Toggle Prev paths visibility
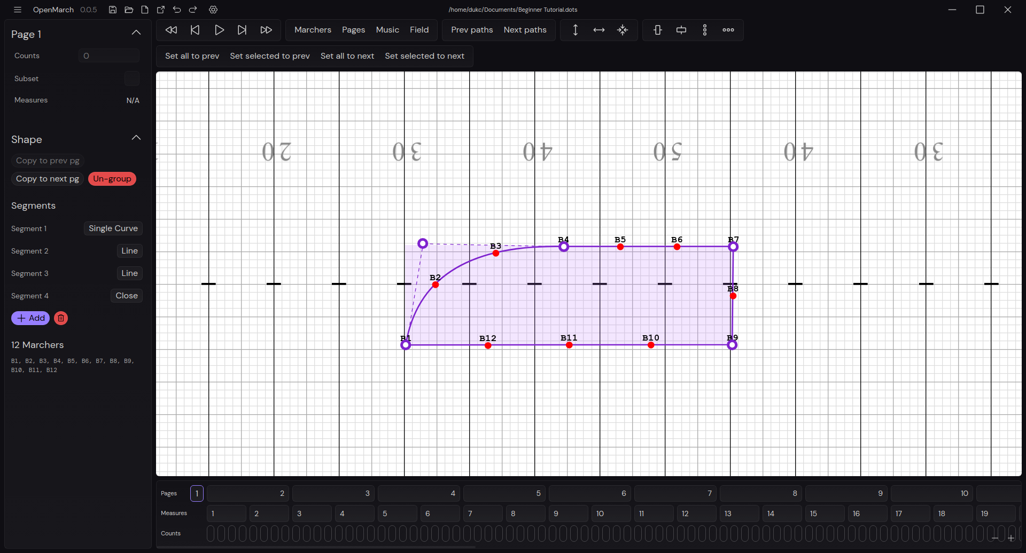The width and height of the screenshot is (1026, 553). [x=472, y=30]
